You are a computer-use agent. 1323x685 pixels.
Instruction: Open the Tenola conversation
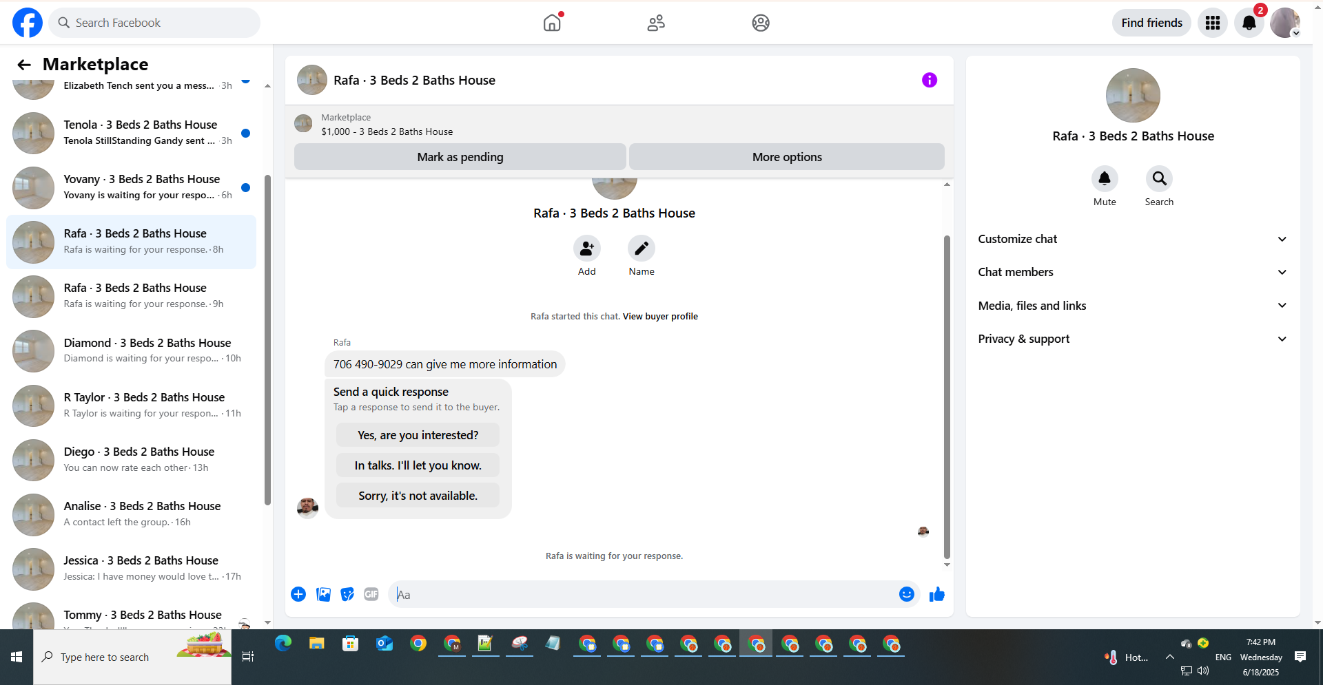click(131, 133)
